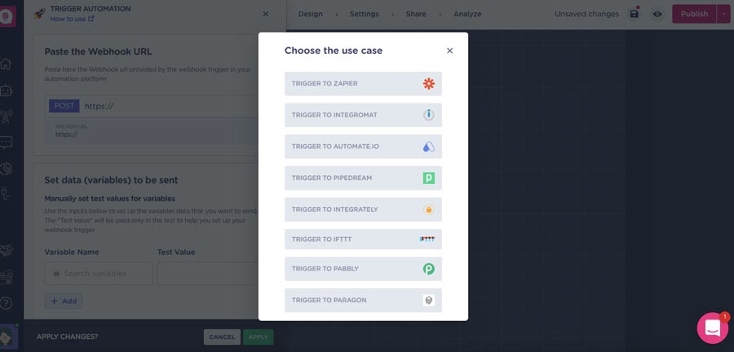Click the preview eye icon
734x352 pixels.
(x=657, y=14)
